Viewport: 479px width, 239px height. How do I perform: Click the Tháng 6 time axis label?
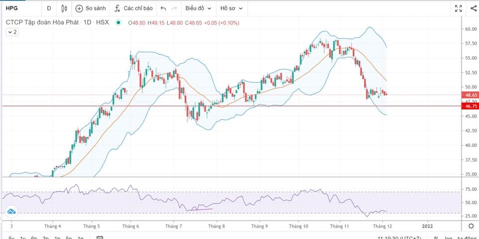pos(131,226)
